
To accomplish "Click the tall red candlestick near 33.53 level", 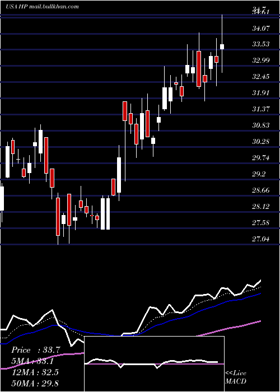I will pyautogui.click(x=199, y=69).
